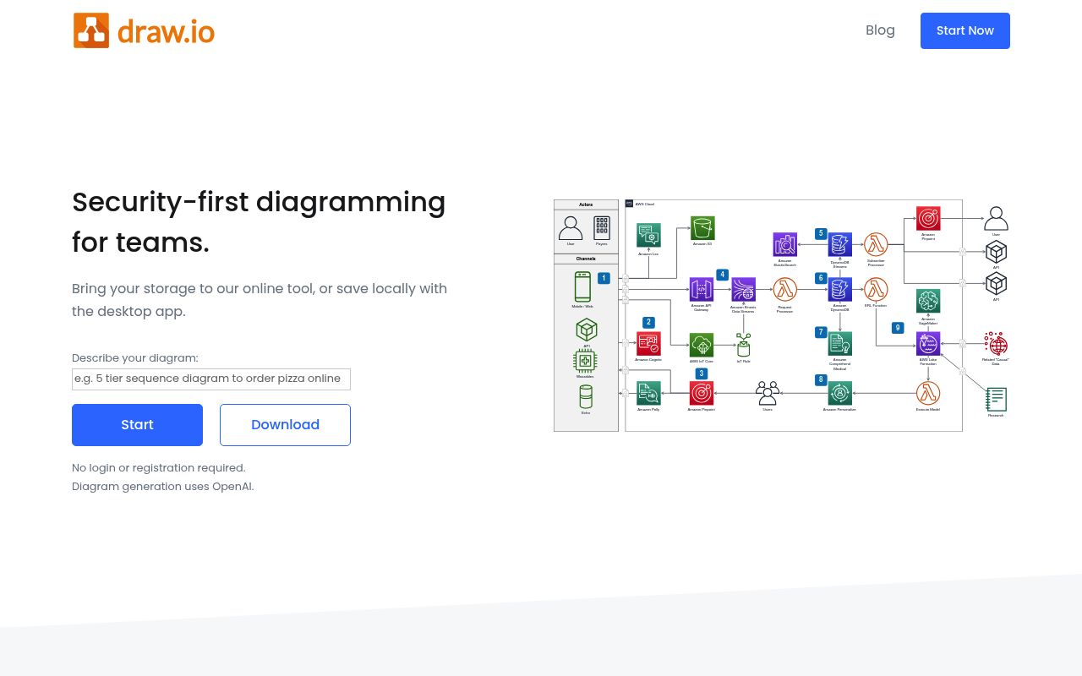Select the AWS Lake Formation icon
The height and width of the screenshot is (676, 1082).
928,342
